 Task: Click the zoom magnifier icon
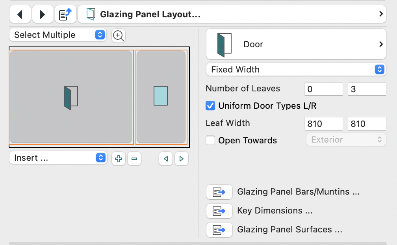[x=118, y=35]
